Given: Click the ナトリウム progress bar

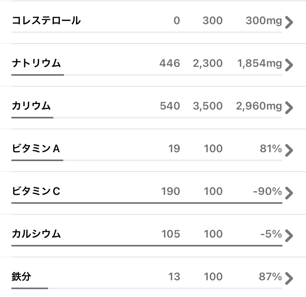Looking at the screenshot, I should (x=146, y=75).
